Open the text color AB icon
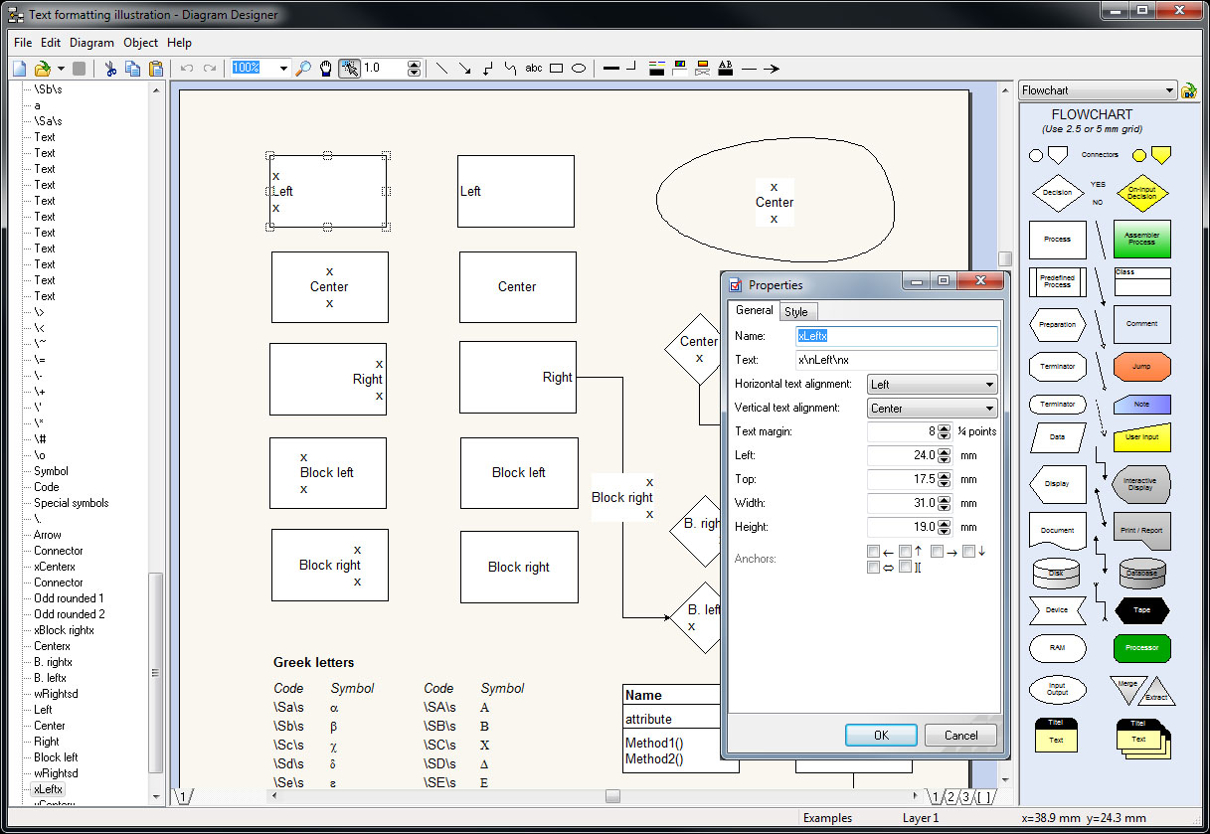The width and height of the screenshot is (1210, 834). 726,69
